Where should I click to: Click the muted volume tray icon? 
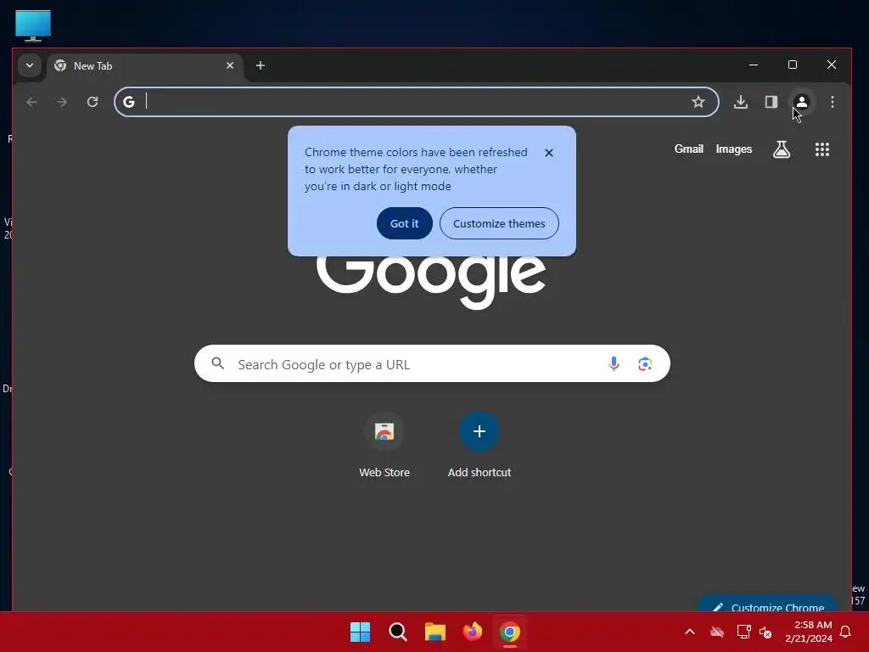coord(765,632)
